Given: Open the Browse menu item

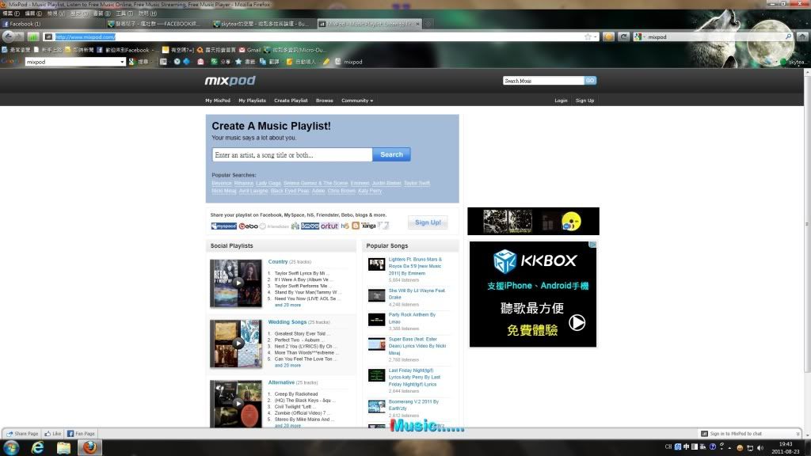Looking at the screenshot, I should [324, 101].
